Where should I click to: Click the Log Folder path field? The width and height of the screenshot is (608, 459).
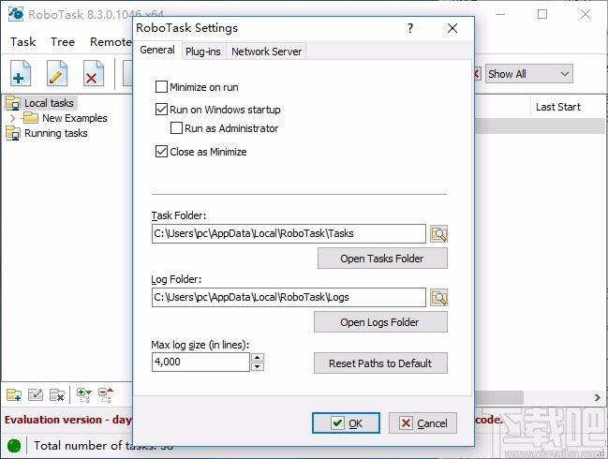289,297
